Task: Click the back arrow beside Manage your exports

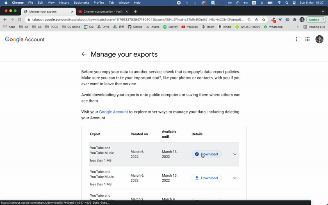Action: coord(84,54)
